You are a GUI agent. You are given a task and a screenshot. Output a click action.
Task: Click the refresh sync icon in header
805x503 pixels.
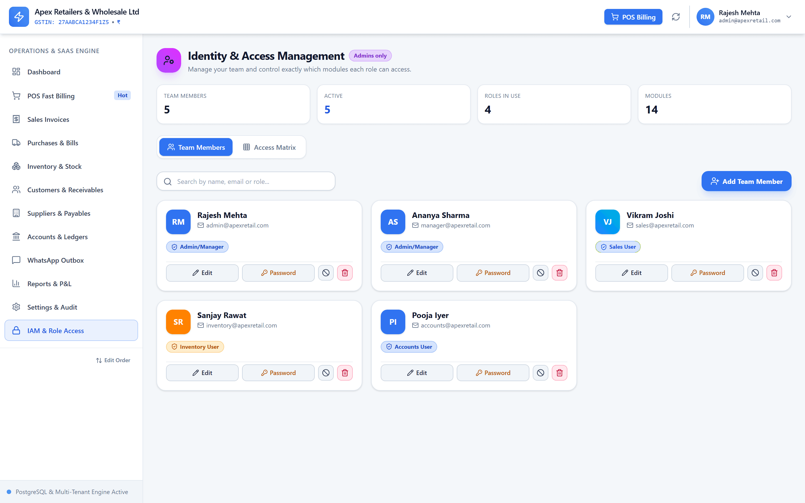676,17
